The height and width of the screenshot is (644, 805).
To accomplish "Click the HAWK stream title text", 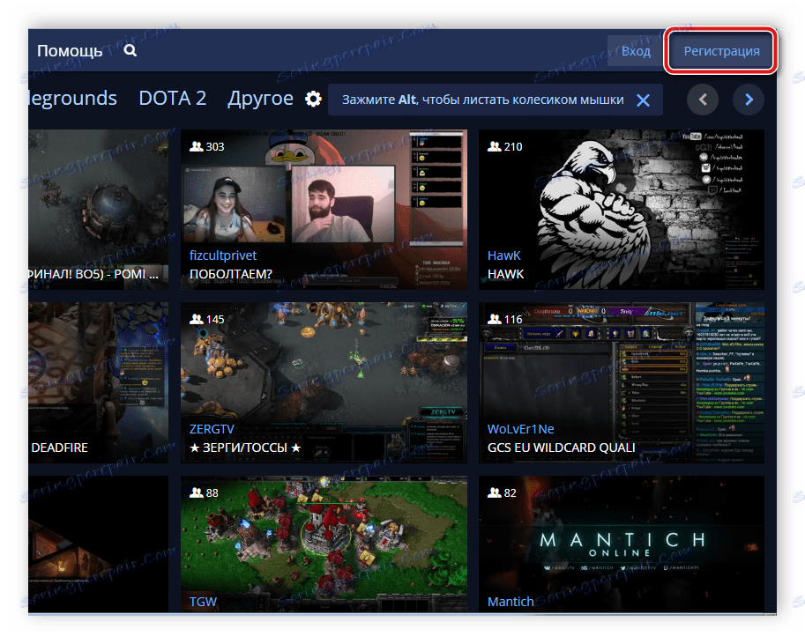I will [x=506, y=274].
